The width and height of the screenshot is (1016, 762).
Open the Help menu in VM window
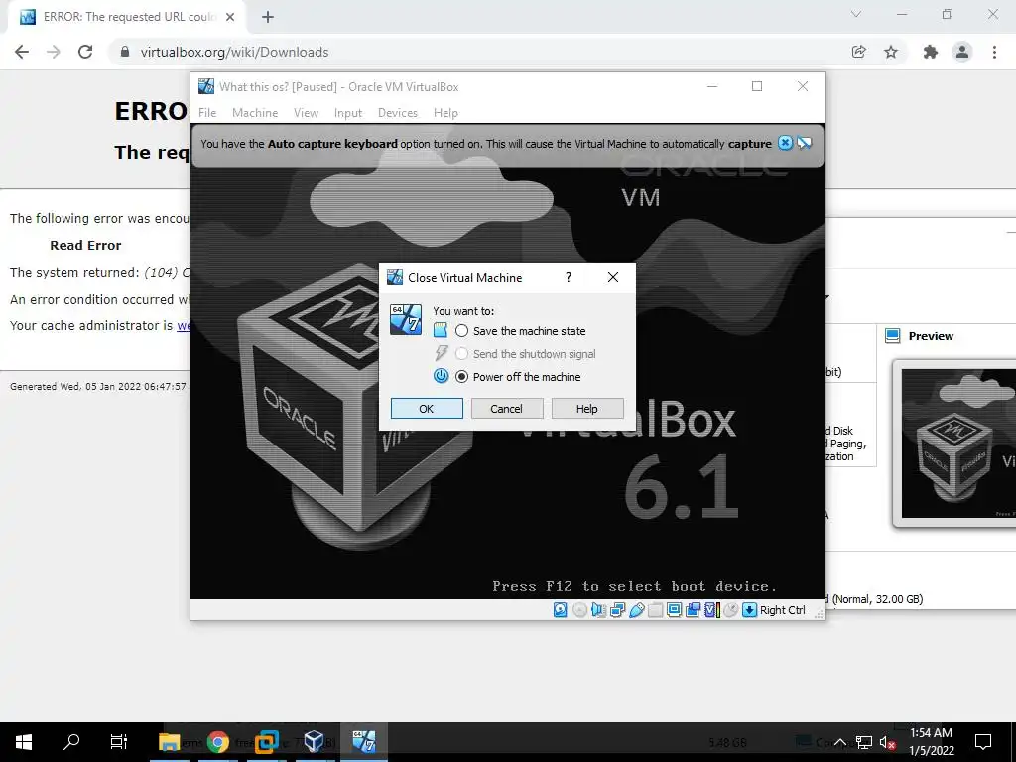point(445,113)
